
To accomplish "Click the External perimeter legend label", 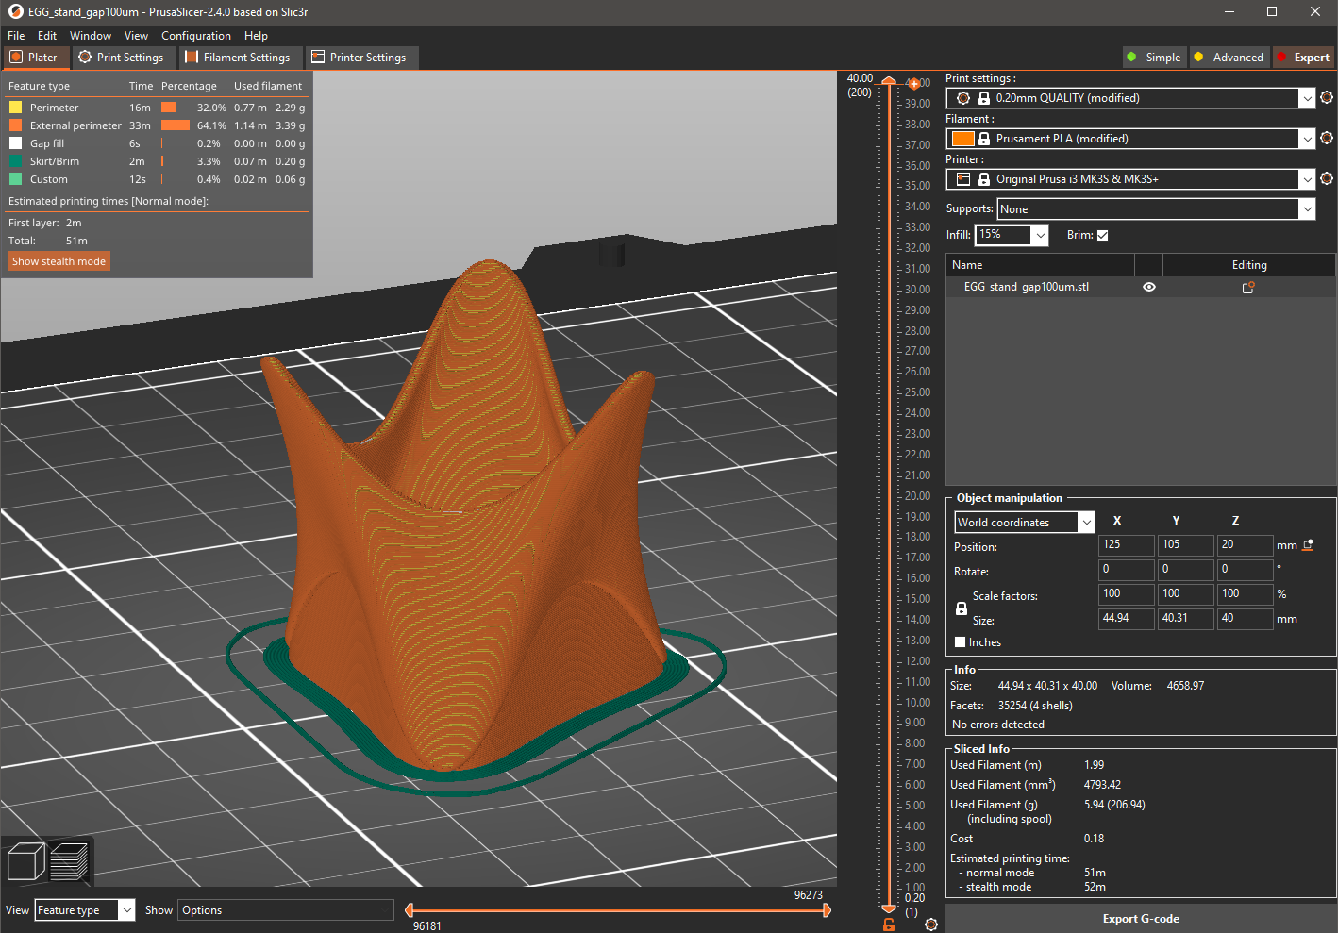I will (75, 125).
